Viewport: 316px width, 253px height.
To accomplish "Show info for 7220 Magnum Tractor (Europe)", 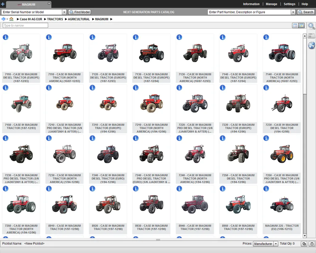I will [222, 88].
